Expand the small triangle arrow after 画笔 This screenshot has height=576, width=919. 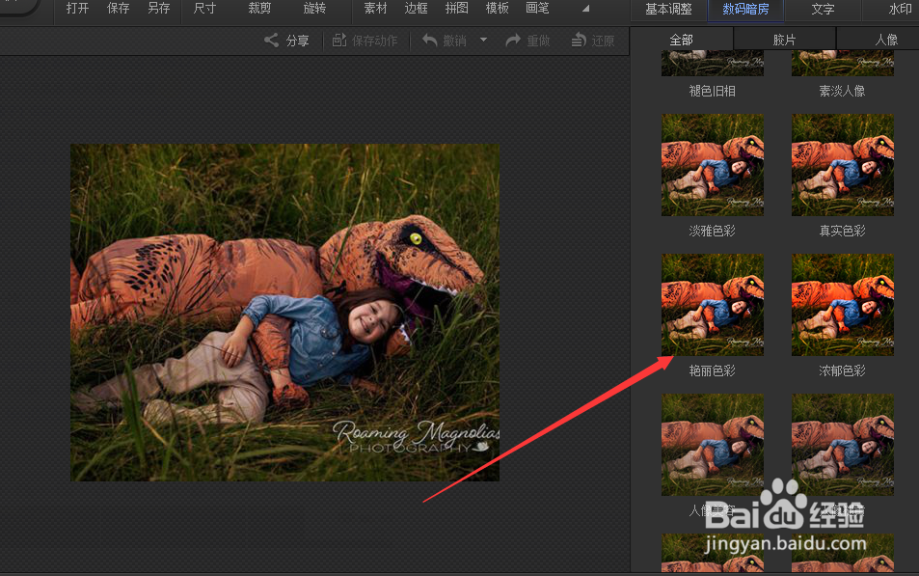585,9
